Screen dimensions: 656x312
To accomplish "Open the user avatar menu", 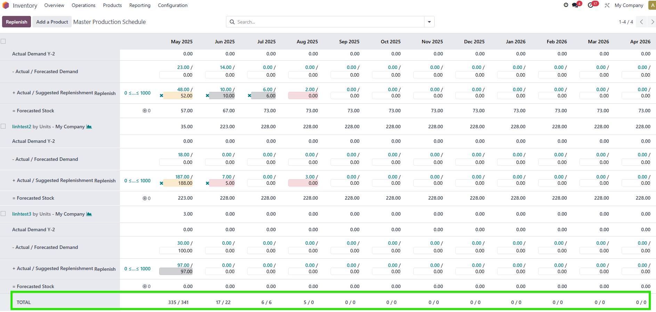I will [x=652, y=5].
